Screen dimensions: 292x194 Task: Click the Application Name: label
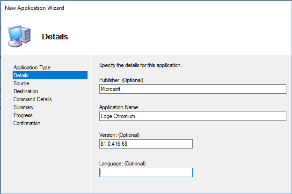click(x=119, y=107)
